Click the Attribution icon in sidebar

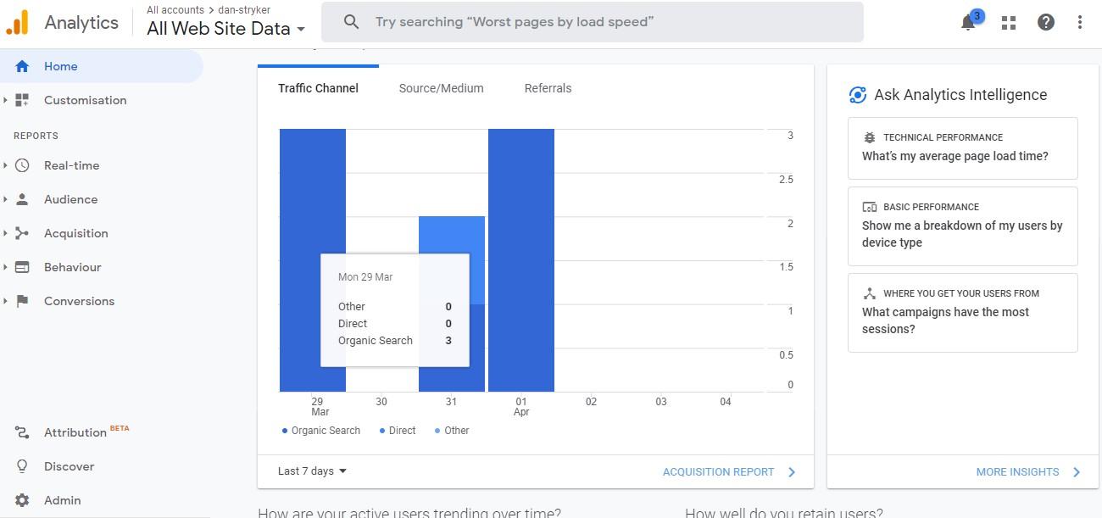[x=23, y=432]
